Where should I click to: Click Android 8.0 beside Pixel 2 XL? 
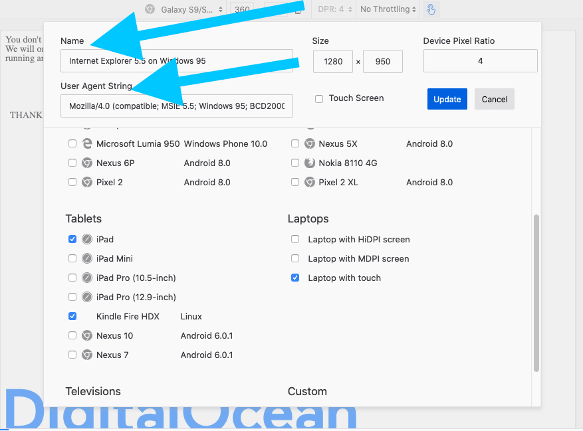pos(429,183)
